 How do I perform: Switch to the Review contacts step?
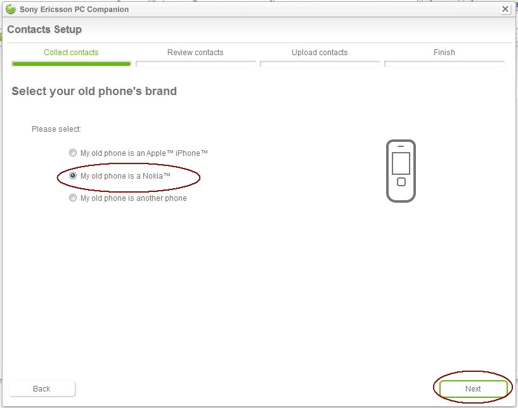click(195, 53)
